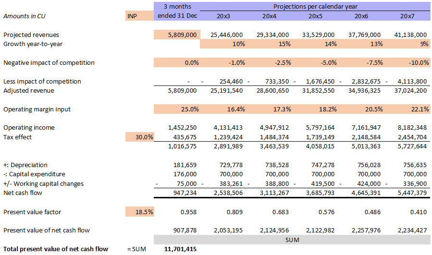Viewport: 432px width, 255px height.
Task: Click the 30.0% tax rate input cell
Action: click(139, 137)
